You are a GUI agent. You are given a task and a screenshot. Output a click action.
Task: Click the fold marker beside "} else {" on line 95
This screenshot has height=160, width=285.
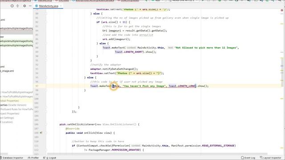point(46,77)
